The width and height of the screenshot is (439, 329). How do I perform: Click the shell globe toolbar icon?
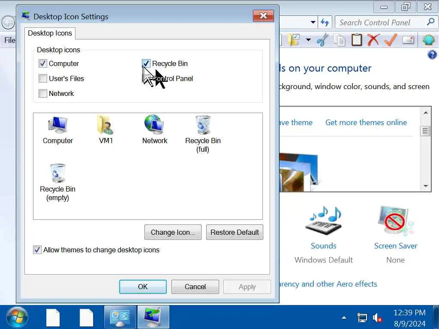pos(428,40)
